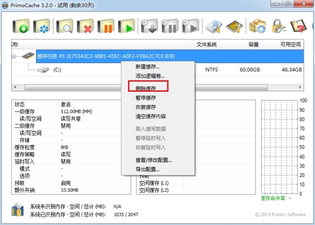This screenshot has width=315, height=225.
Task: Click the memory management icon at bottom left
Action: pyautogui.click(x=18, y=210)
